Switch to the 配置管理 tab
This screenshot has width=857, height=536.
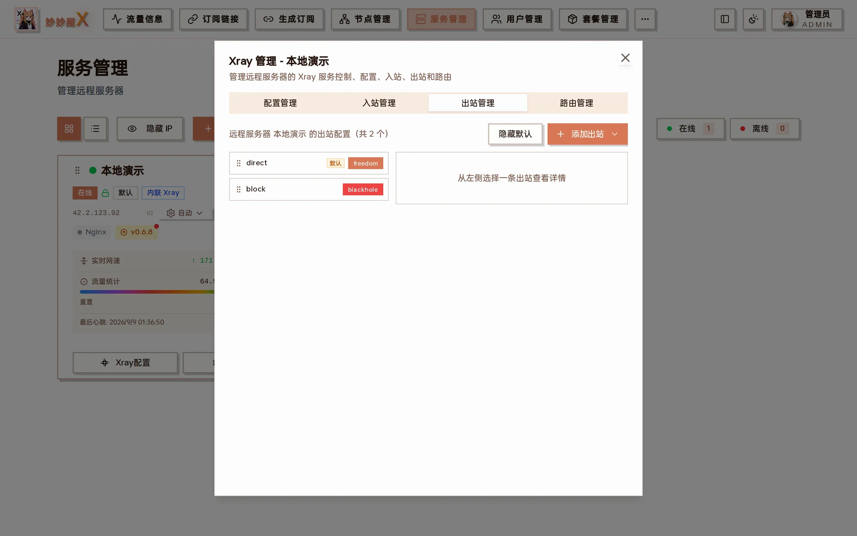pyautogui.click(x=280, y=103)
